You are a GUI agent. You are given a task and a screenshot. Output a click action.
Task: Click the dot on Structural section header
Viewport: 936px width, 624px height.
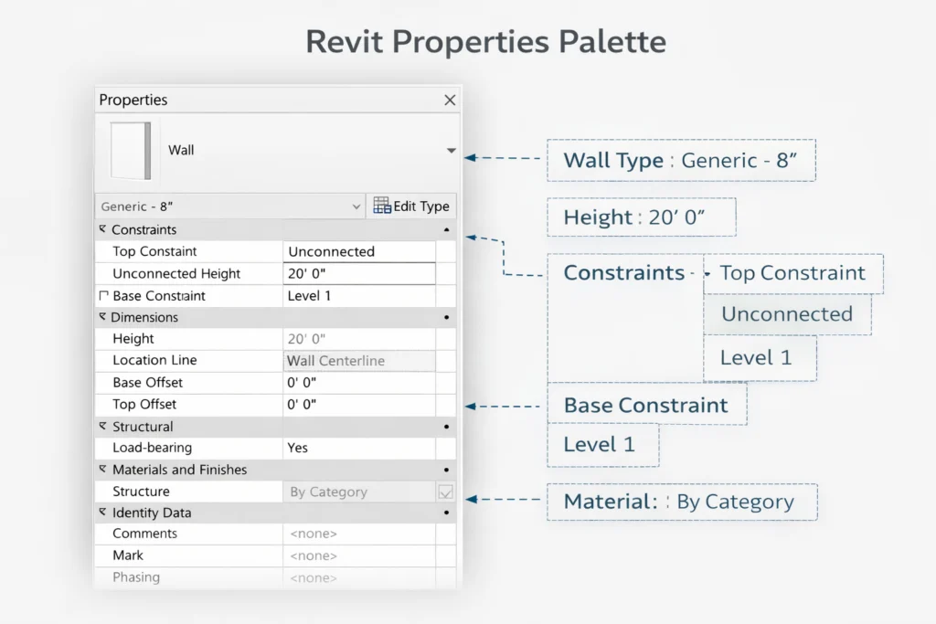point(447,427)
